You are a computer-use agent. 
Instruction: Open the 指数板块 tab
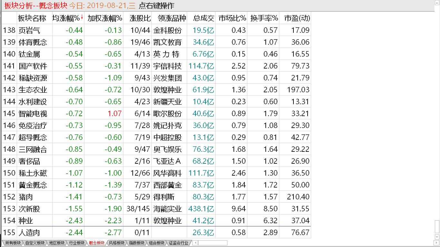tap(137, 243)
